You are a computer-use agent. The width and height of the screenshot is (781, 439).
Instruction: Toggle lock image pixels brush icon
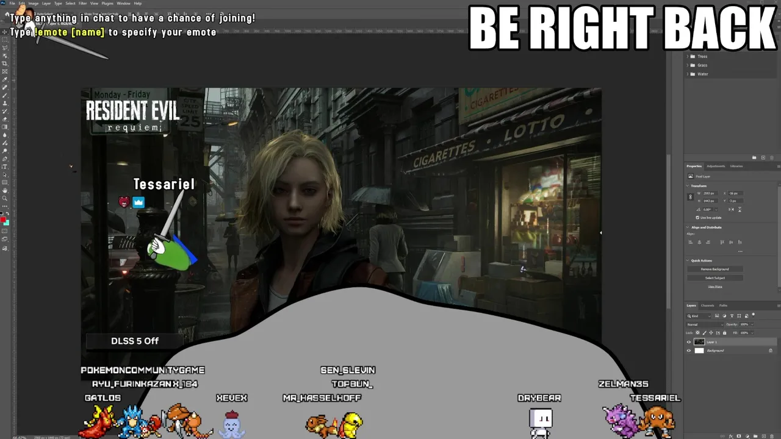[x=704, y=333]
